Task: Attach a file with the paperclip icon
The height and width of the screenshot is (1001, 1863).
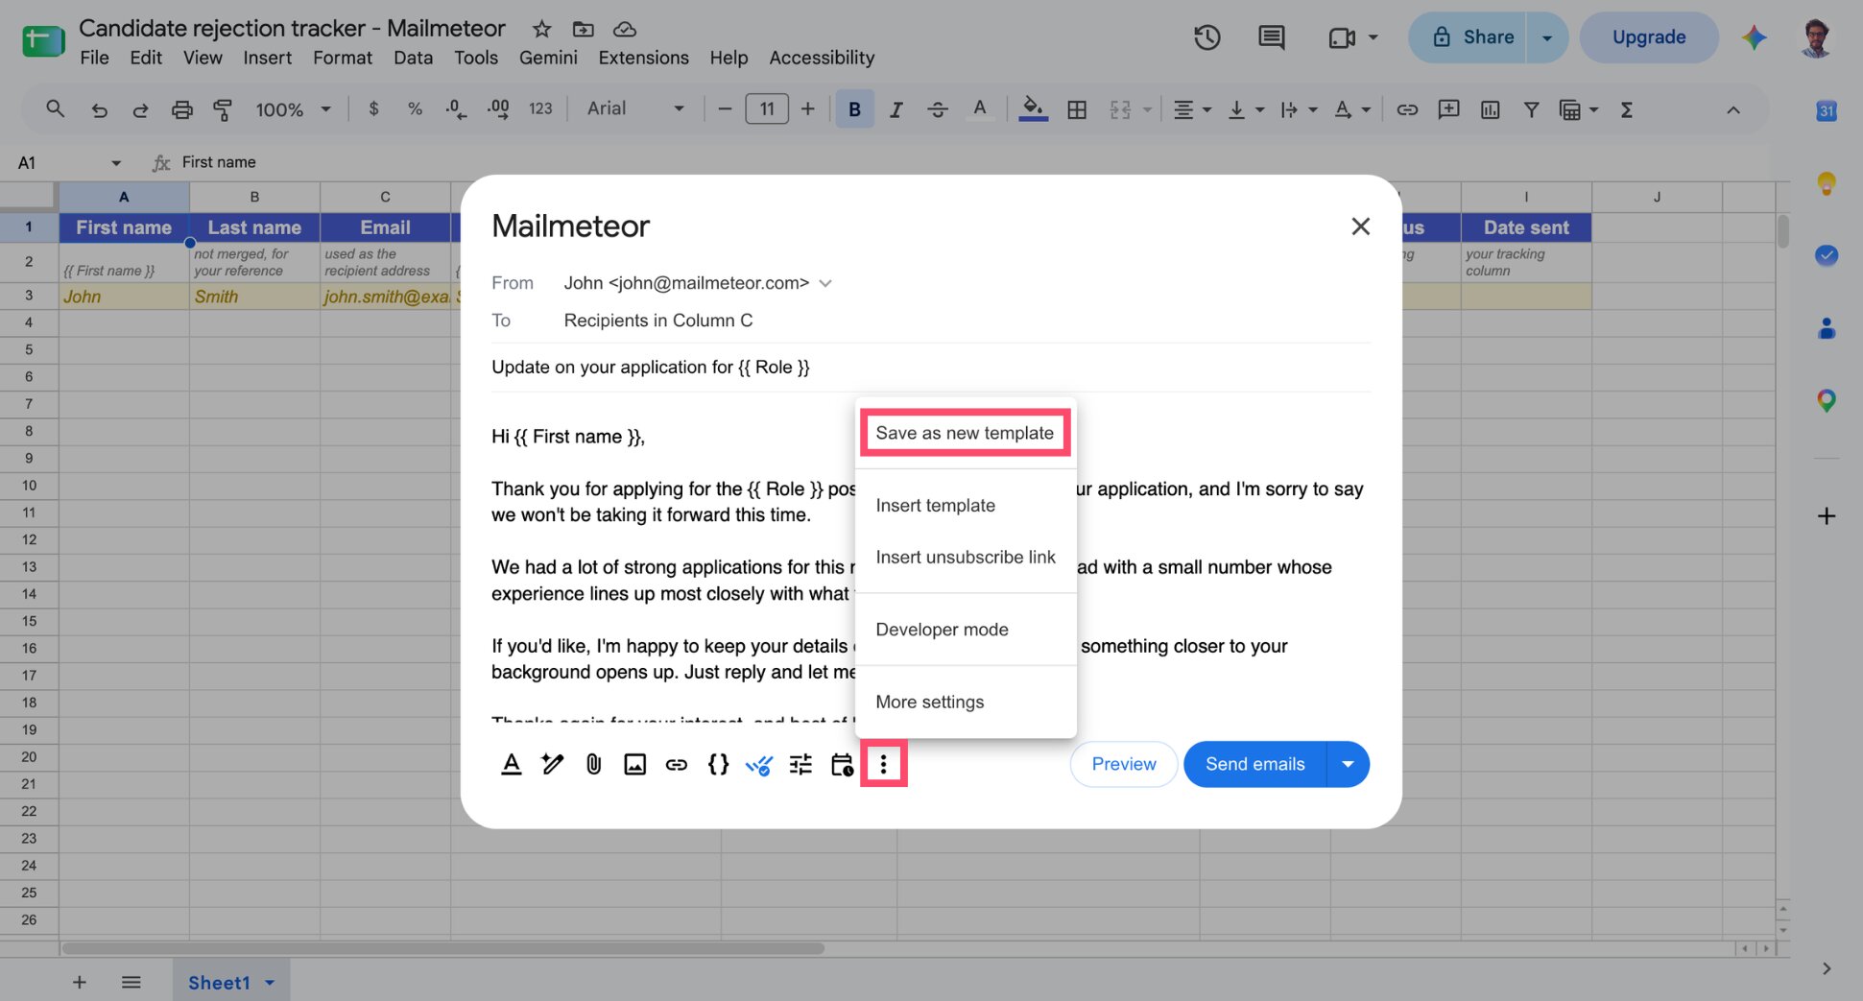Action: pos(593,764)
